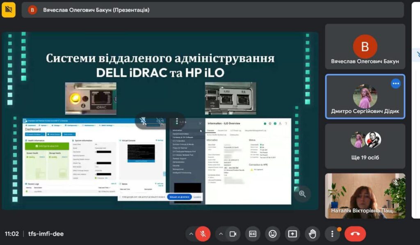Open the emoji reactions icon
The width and height of the screenshot is (420, 245).
[272, 234]
